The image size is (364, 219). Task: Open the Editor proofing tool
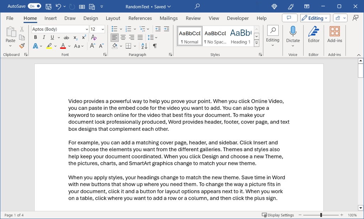click(314, 34)
